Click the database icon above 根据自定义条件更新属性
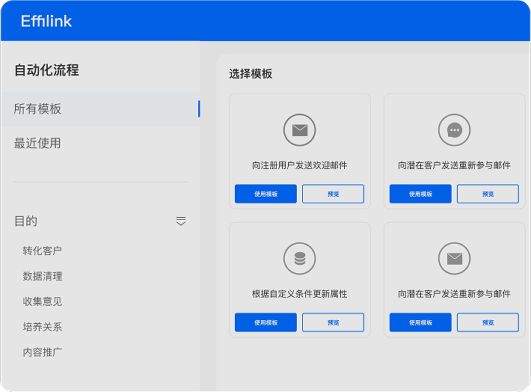Screen dimensions: 531x392 coord(300,258)
